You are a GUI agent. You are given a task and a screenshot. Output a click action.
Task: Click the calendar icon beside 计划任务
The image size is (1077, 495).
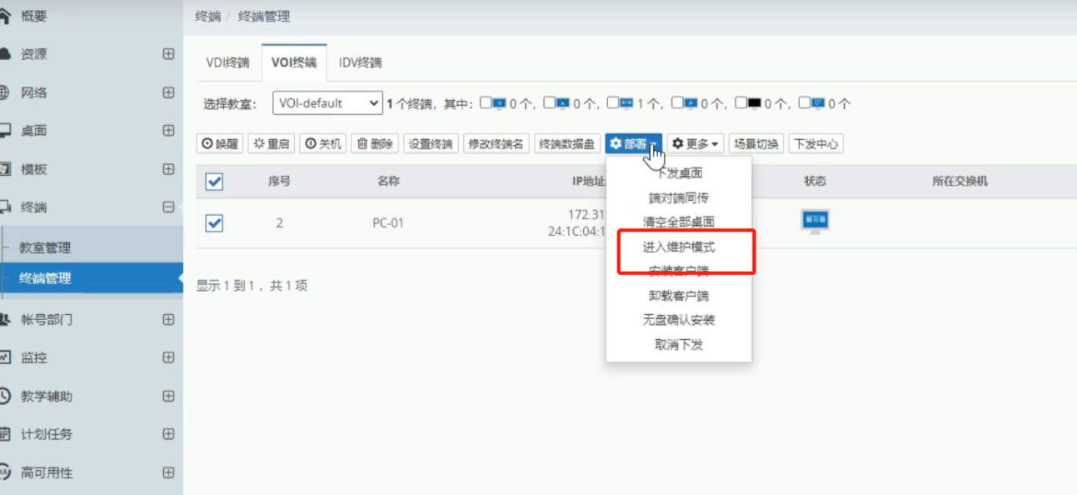click(x=5, y=434)
